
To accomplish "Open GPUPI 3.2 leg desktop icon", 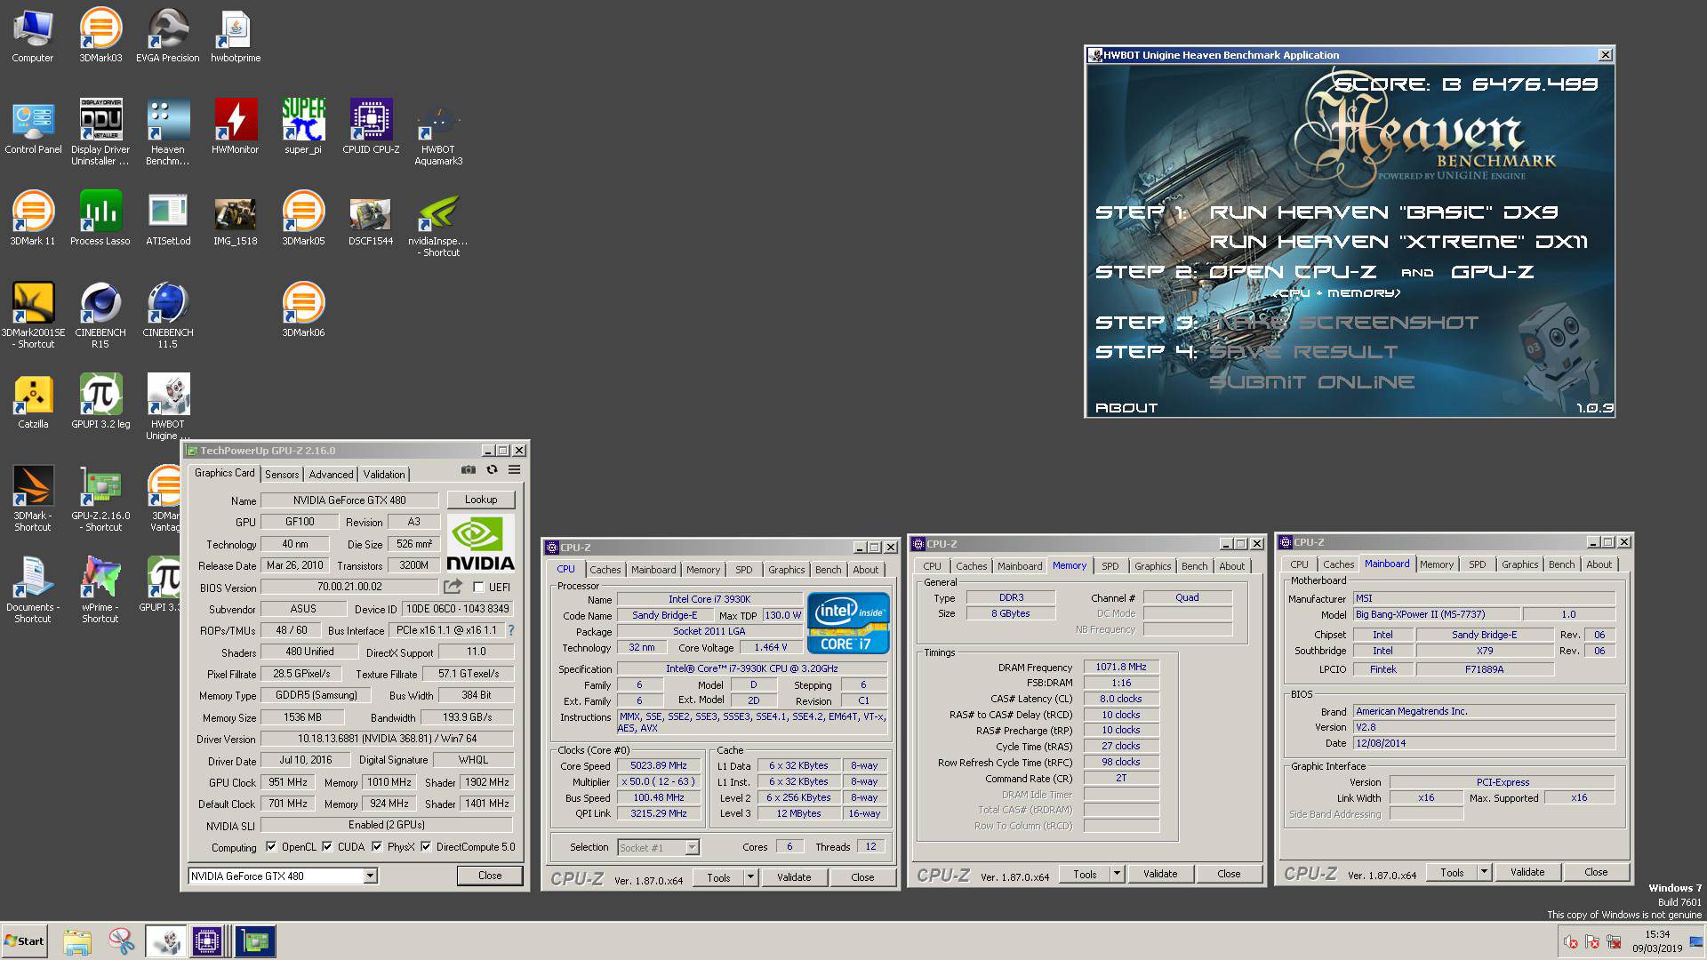I will [100, 402].
